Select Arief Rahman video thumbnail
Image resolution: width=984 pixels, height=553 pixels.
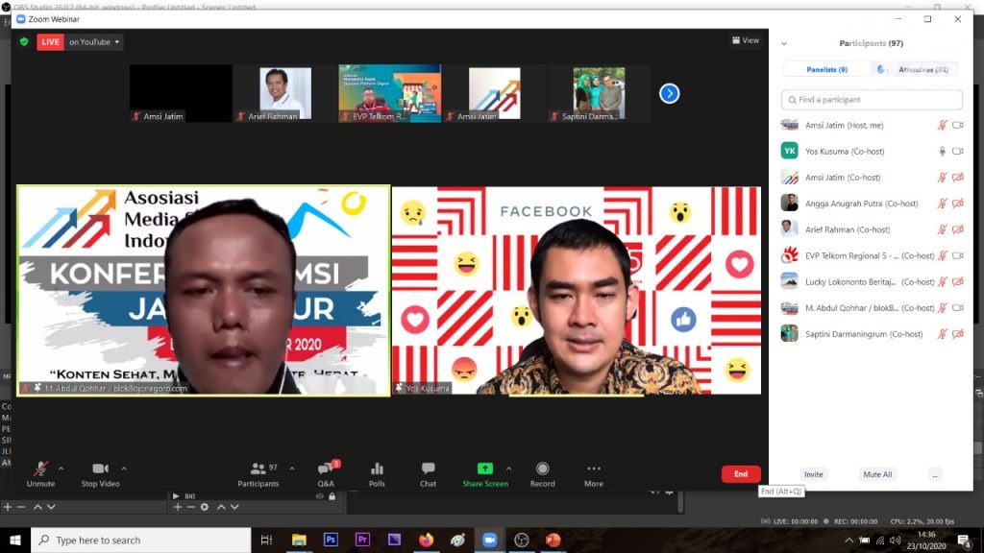click(x=284, y=93)
